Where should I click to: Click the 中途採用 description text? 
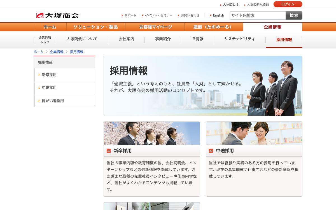pyautogui.click(x=254, y=170)
